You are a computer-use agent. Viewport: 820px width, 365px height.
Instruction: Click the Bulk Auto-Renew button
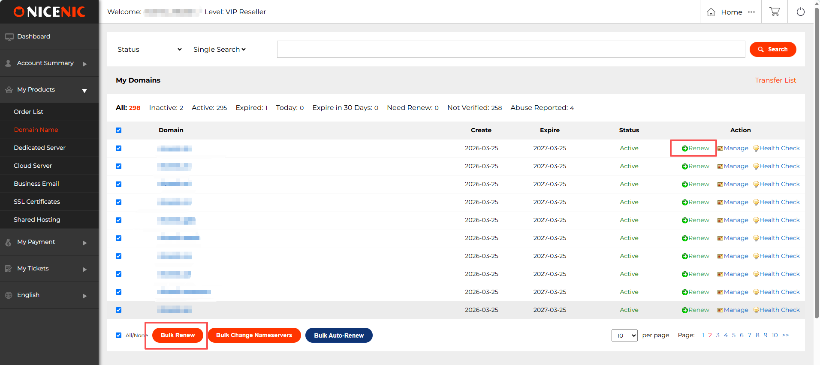[339, 335]
